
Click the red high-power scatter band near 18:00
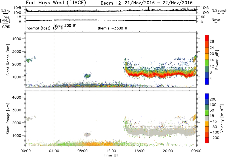click(x=154, y=75)
